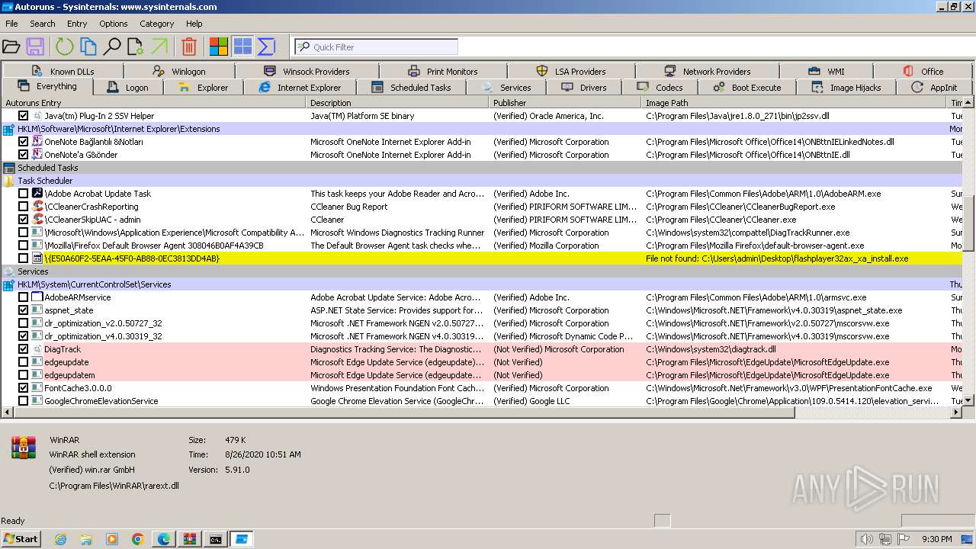Toggle the blue Windows entries filter icon
Image resolution: width=976 pixels, height=549 pixels.
pyautogui.click(x=242, y=47)
